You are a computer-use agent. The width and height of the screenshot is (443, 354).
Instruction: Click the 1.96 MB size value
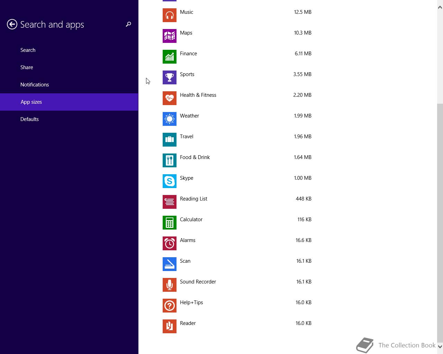point(302,137)
